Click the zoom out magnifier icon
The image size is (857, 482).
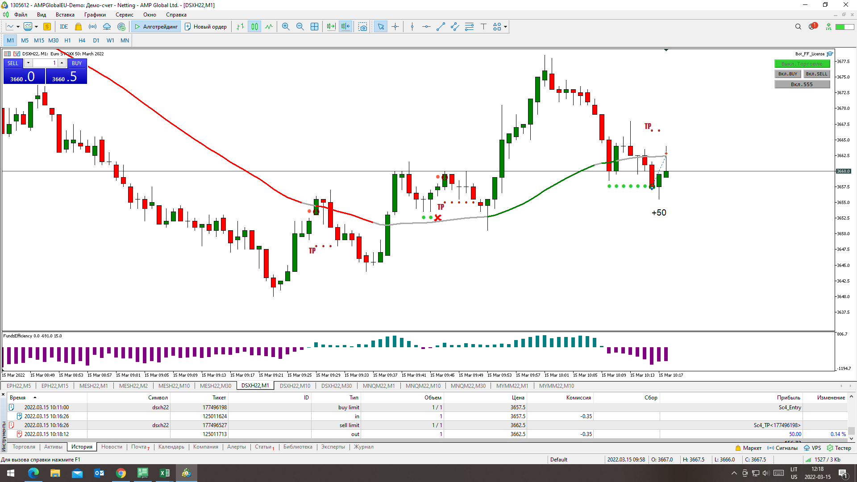[300, 27]
